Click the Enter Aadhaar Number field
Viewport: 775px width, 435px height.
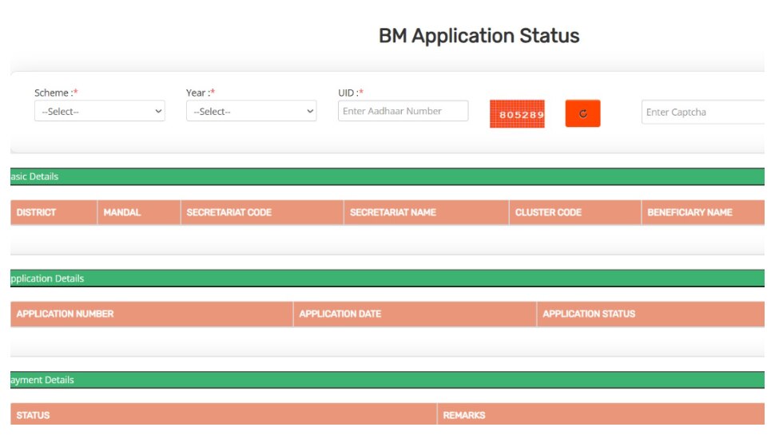pyautogui.click(x=403, y=111)
